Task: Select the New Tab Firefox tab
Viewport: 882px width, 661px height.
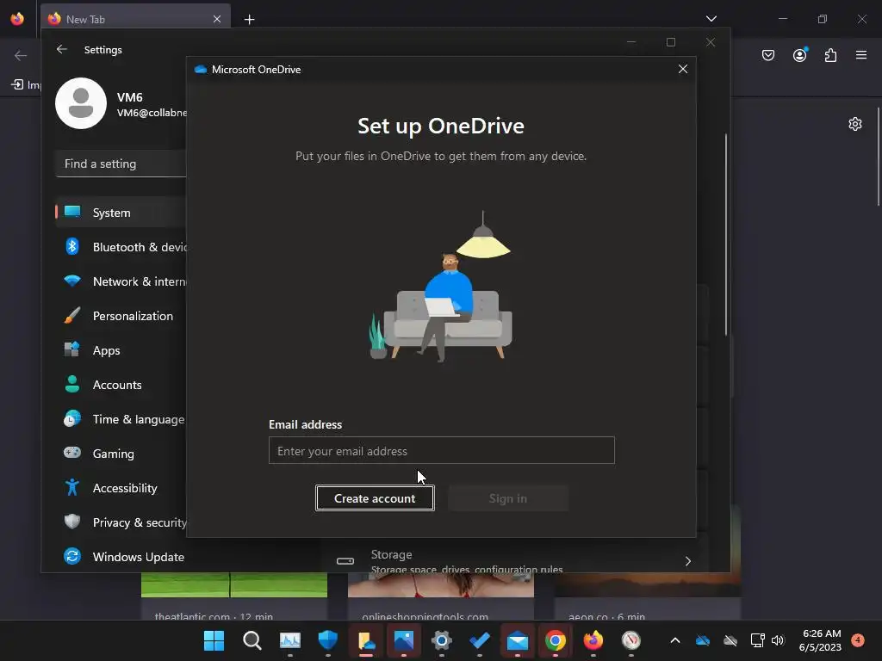Action: tap(135, 19)
